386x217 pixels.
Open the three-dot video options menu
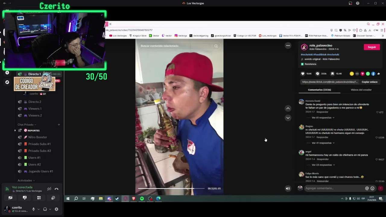click(288, 46)
